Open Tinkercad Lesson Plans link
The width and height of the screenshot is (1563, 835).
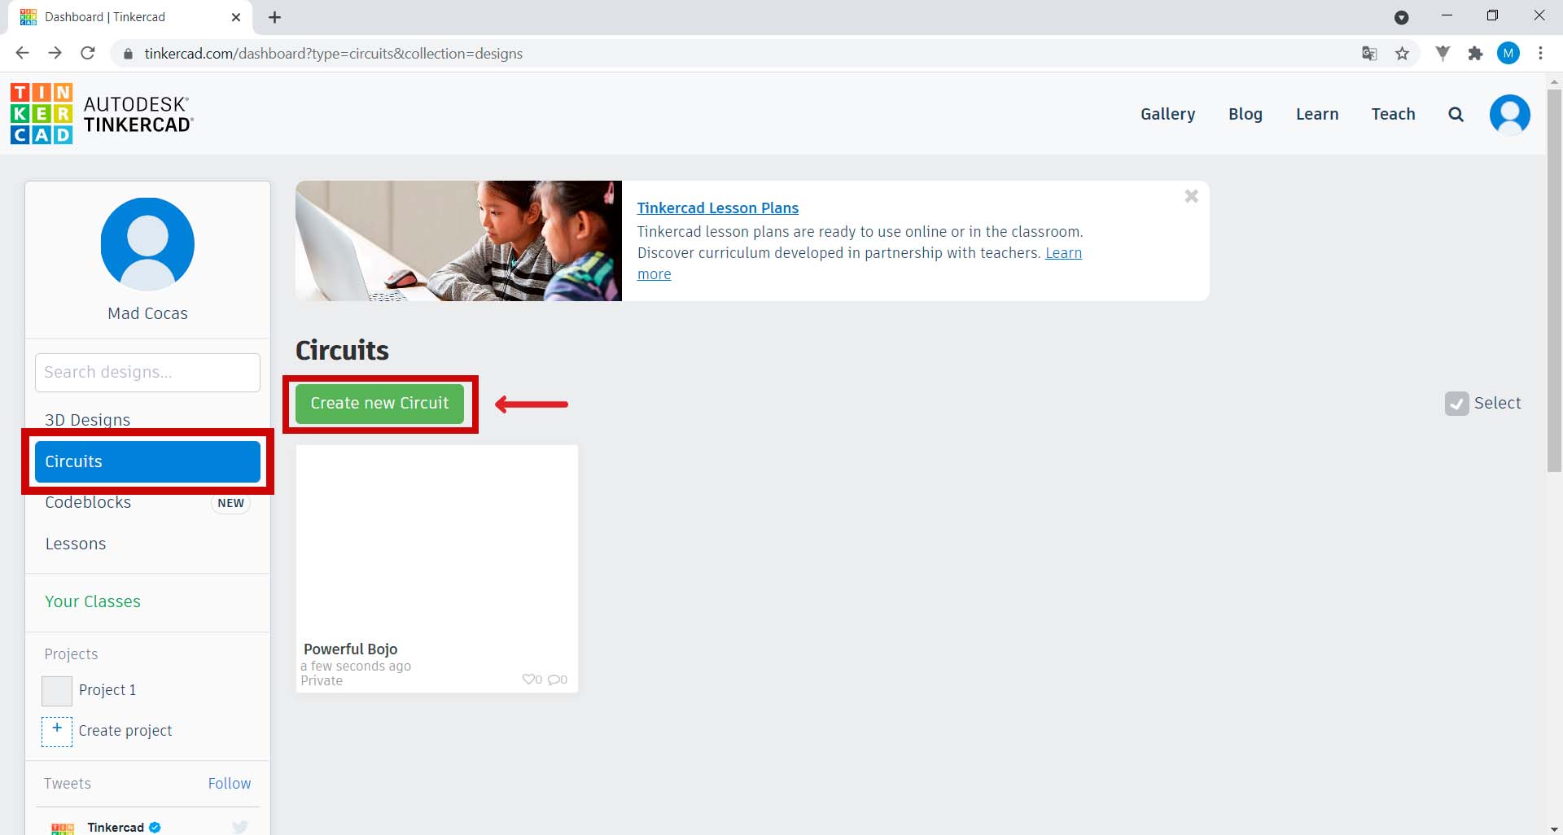click(x=717, y=208)
